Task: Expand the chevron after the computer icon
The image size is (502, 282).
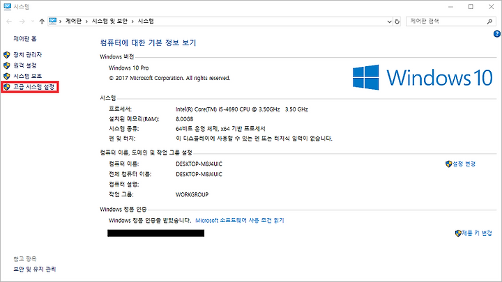Action: pos(60,22)
